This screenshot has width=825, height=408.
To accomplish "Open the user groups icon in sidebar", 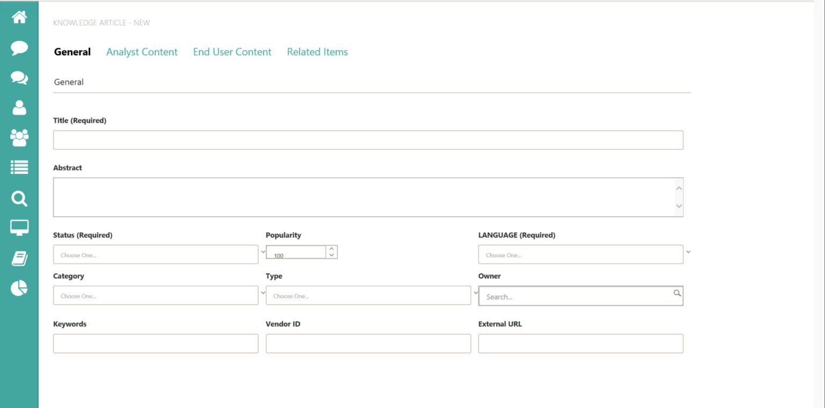I will pos(19,138).
